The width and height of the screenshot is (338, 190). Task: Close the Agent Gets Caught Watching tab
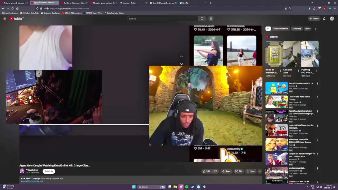57,3
